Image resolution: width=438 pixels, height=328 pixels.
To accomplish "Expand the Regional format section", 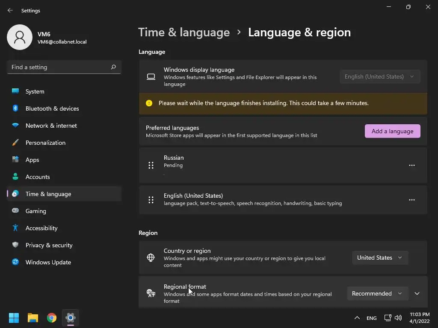I will click(417, 293).
